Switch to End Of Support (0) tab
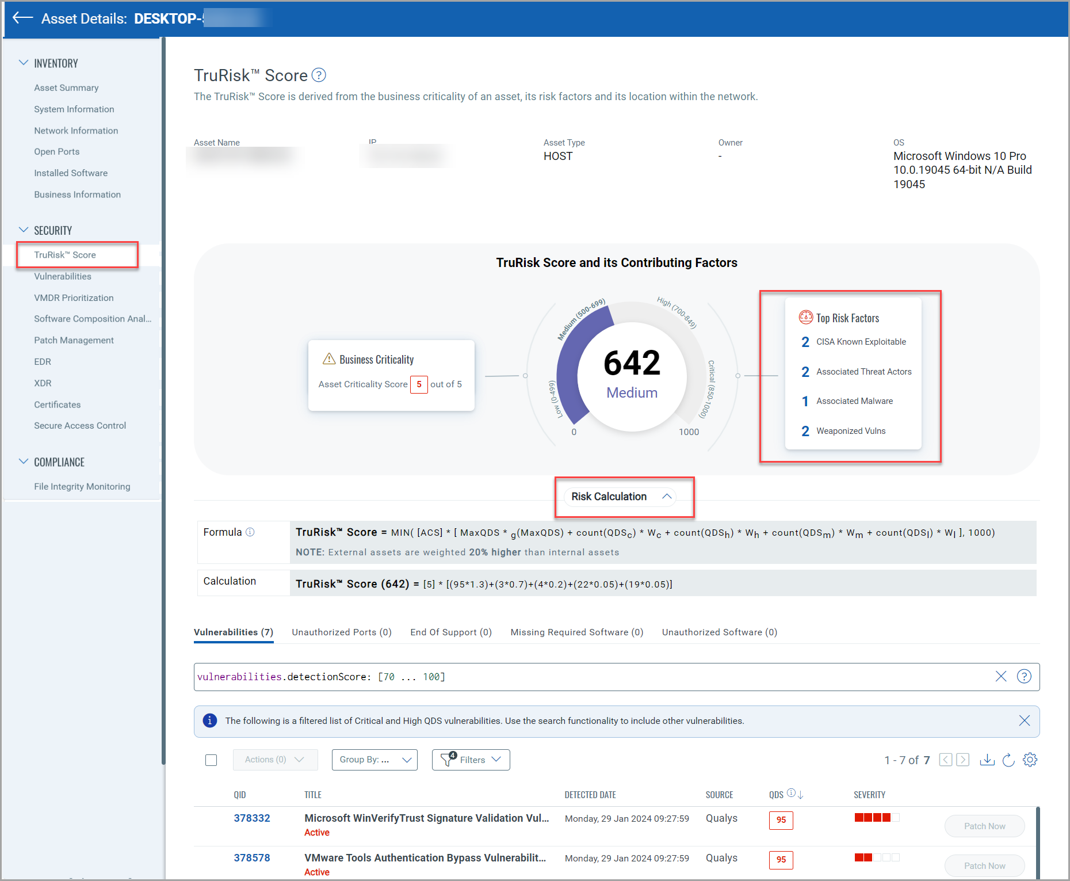This screenshot has width=1070, height=881. (x=451, y=632)
